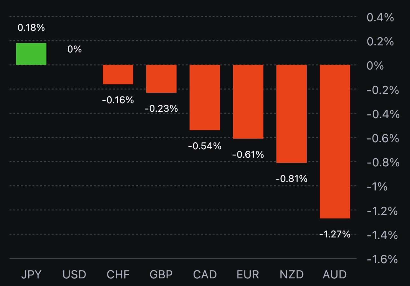Click the 0.4% y-axis tick label
Screen dimensions: 410x286
pos(380,17)
